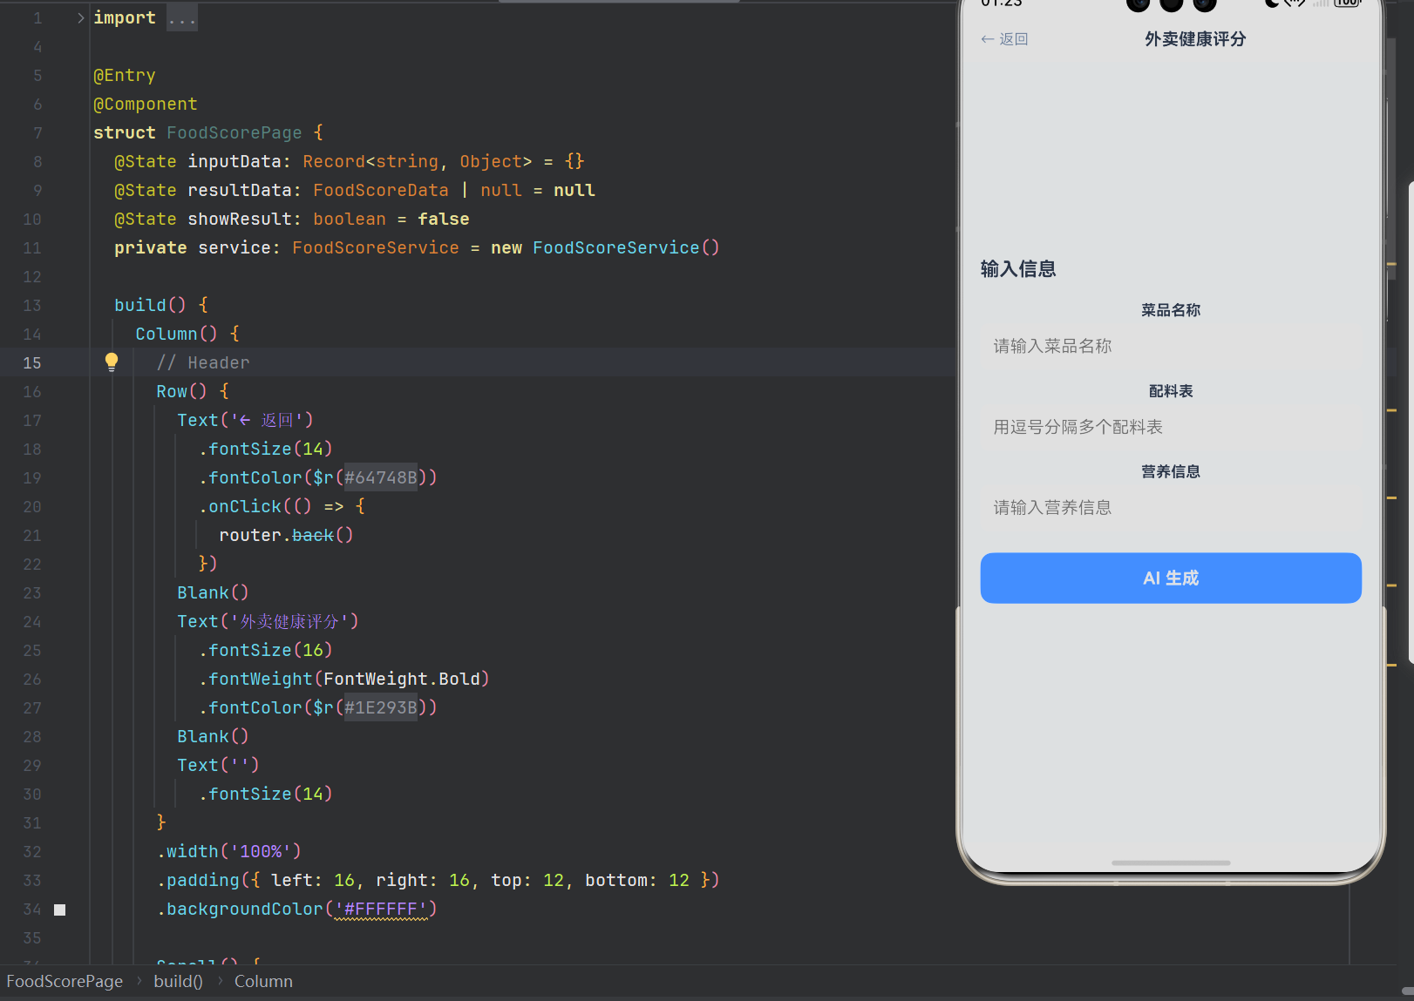1414x1001 pixels.
Task: Click the #64748B color value in code
Action: click(x=381, y=477)
